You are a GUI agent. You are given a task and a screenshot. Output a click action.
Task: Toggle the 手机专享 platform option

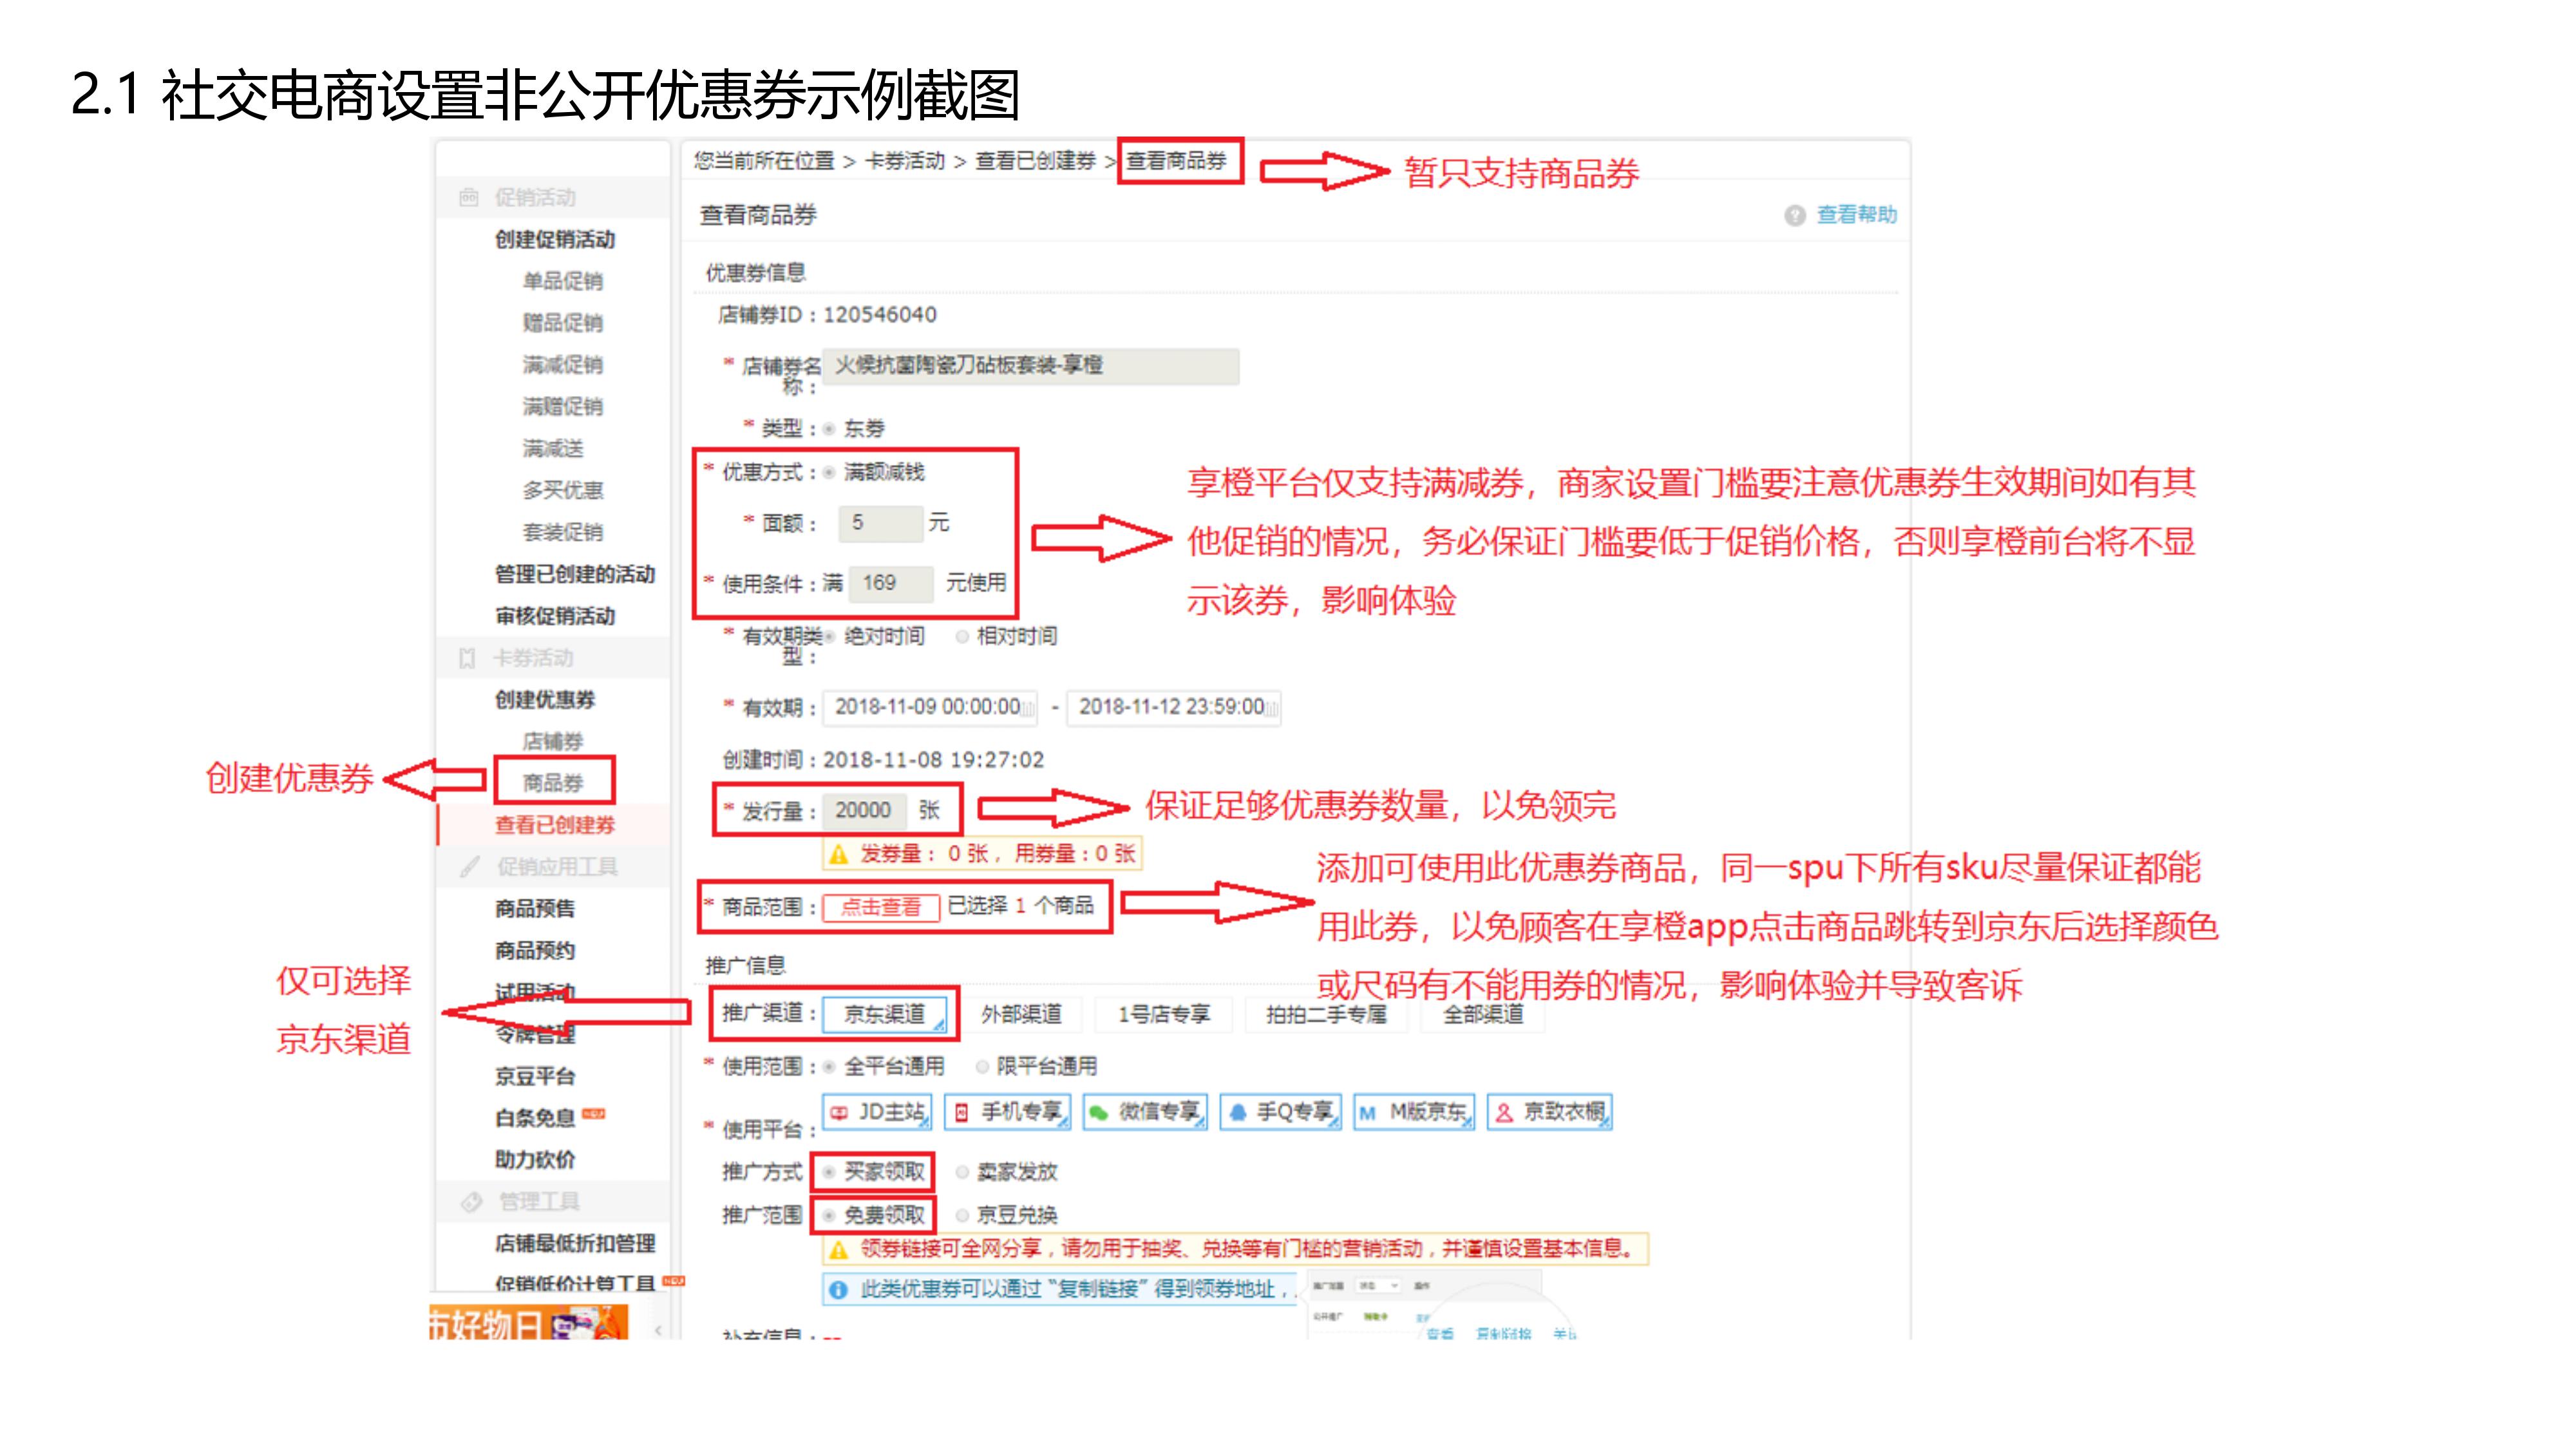tap(1008, 1112)
